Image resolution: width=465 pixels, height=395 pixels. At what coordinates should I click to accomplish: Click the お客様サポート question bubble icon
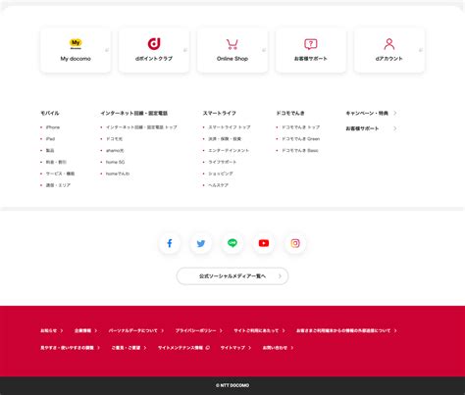tap(311, 44)
